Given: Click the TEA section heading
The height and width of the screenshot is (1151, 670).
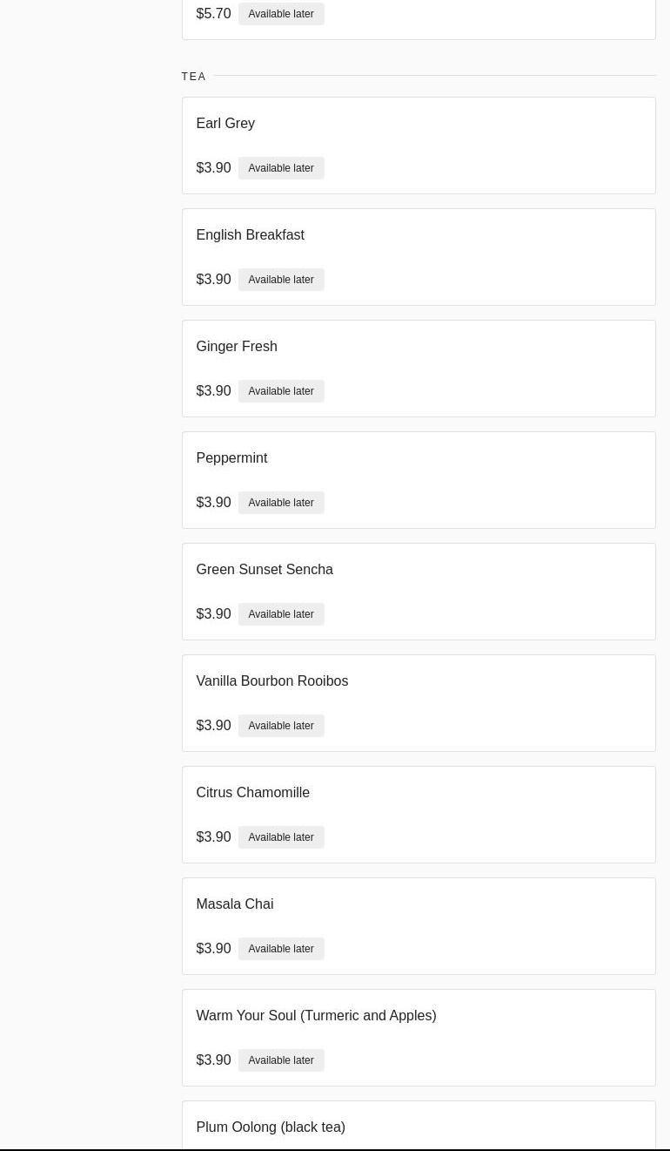Looking at the screenshot, I should pos(194,77).
